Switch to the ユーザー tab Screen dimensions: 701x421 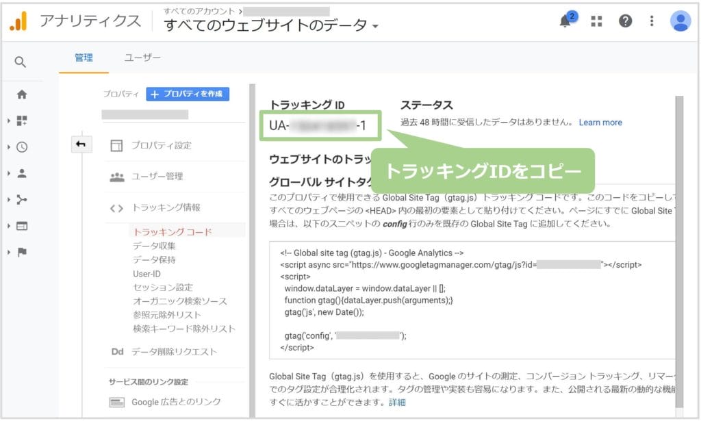coord(142,58)
